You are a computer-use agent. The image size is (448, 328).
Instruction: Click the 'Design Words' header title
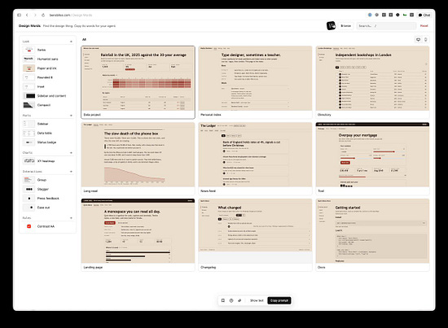pos(29,26)
